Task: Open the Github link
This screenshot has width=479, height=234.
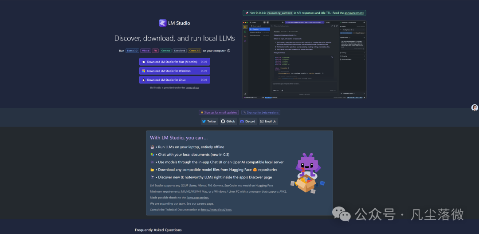Action: coord(228,121)
